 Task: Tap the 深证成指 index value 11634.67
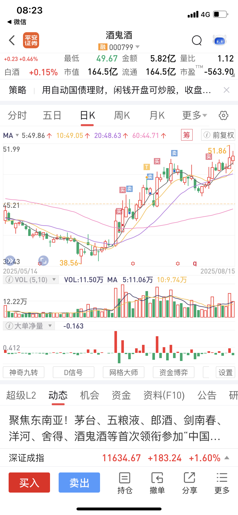(122, 458)
